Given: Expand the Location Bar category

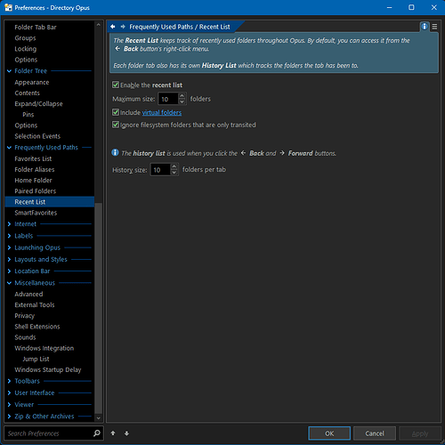Looking at the screenshot, I should click(x=9, y=271).
